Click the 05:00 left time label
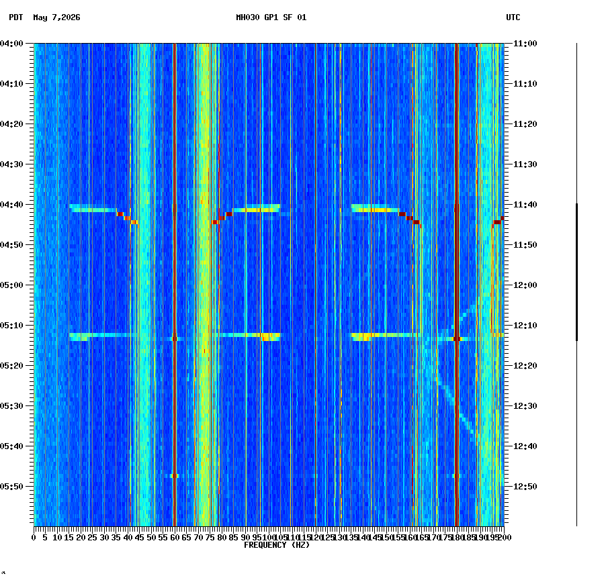The image size is (606, 580). coord(11,285)
